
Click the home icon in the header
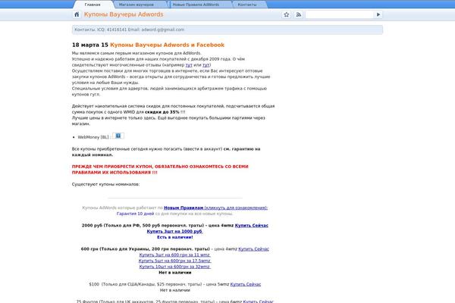[77, 14]
